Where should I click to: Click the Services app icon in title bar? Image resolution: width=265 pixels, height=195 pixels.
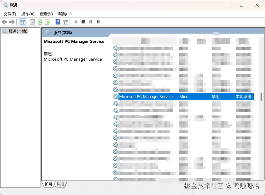tap(6, 5)
